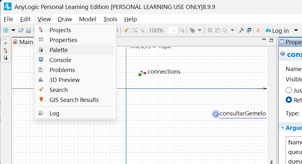Click the wand build model icon
The width and height of the screenshot is (302, 164).
pyautogui.click(x=242, y=30)
